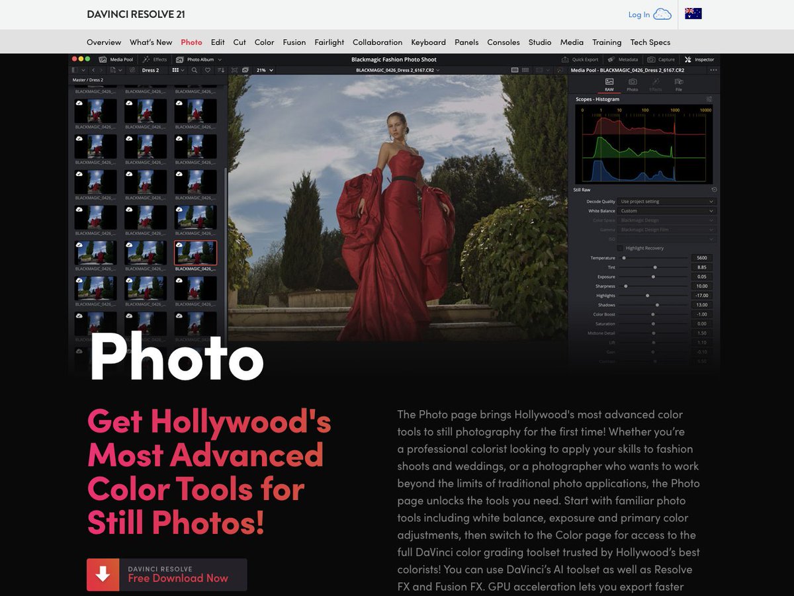Image resolution: width=794 pixels, height=596 pixels.
Task: Open the three-dot options menu in Inspector
Action: [713, 70]
